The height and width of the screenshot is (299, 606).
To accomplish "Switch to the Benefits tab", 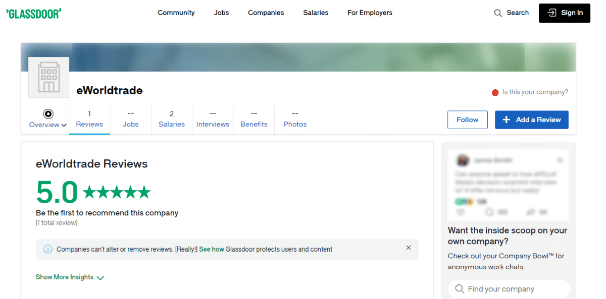I will [x=254, y=119].
